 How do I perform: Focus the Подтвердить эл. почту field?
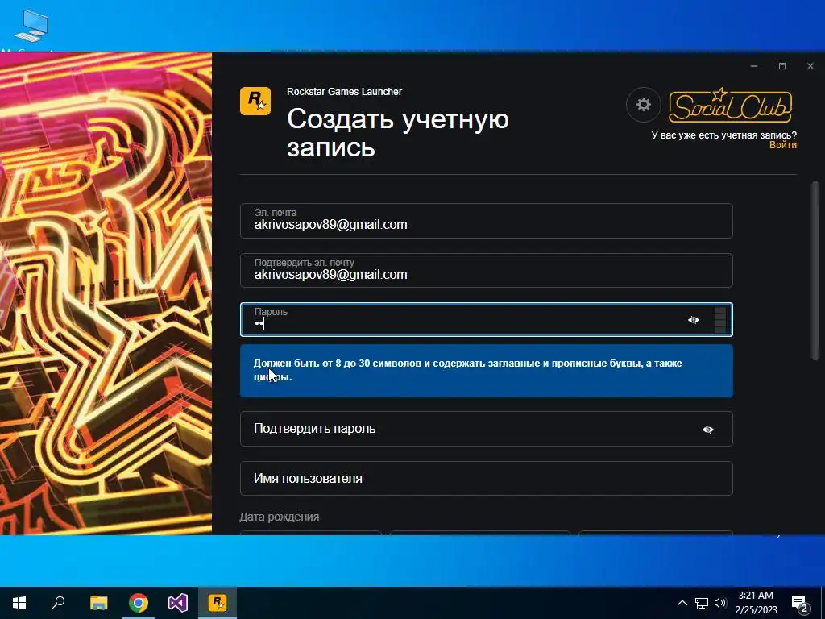486,271
